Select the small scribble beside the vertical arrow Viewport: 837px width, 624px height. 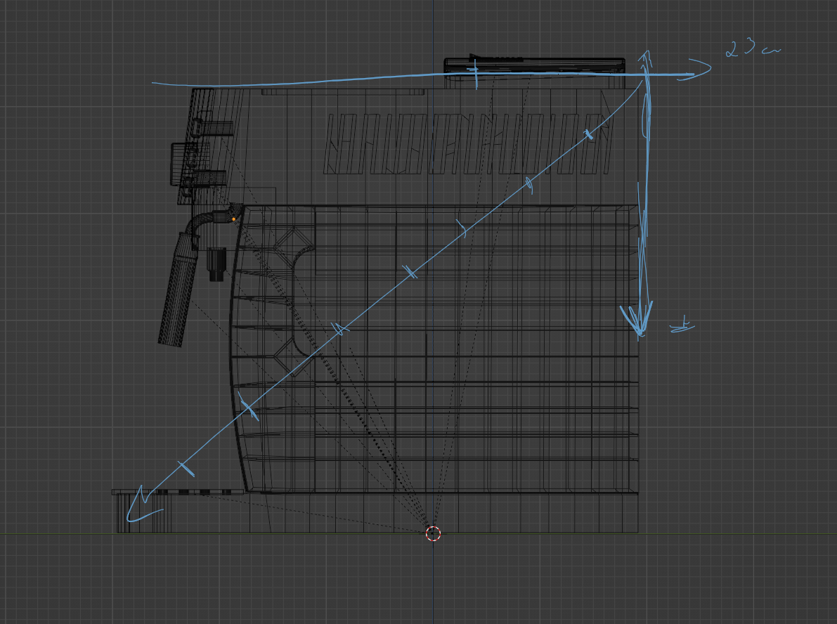pos(682,325)
